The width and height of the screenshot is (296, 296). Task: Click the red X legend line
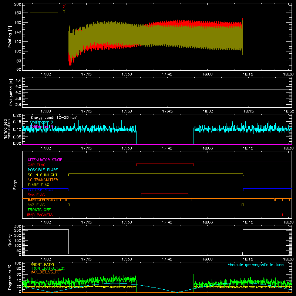pos(44,8)
